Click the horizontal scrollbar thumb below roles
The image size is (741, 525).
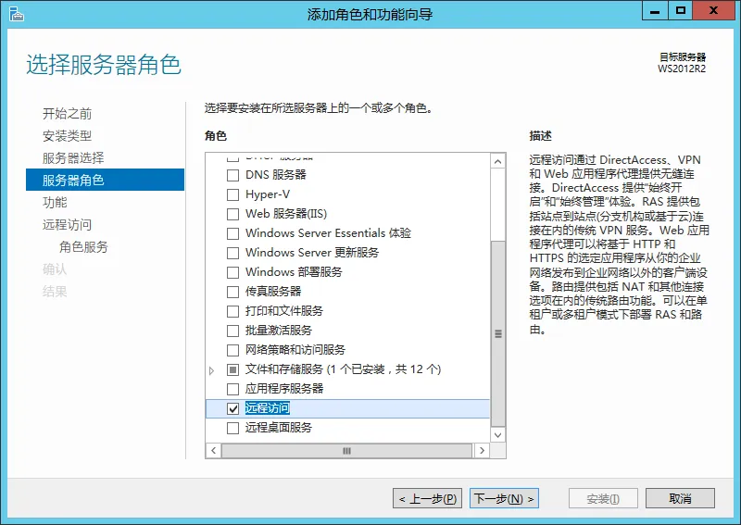pos(346,451)
